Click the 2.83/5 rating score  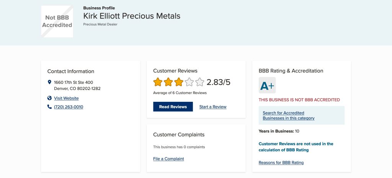219,82
